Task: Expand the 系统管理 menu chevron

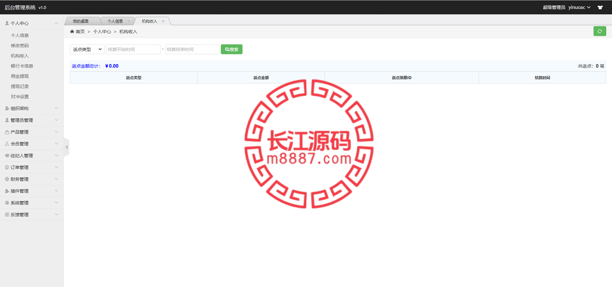Action: pos(56,203)
